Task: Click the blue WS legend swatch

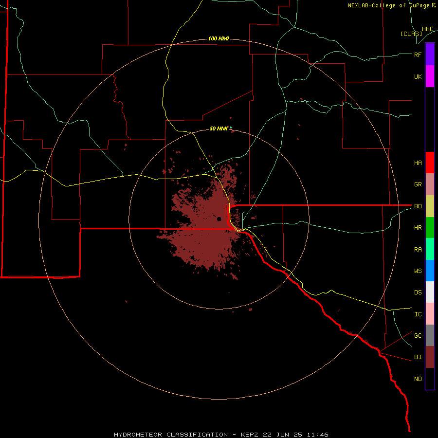Action: pyautogui.click(x=430, y=271)
